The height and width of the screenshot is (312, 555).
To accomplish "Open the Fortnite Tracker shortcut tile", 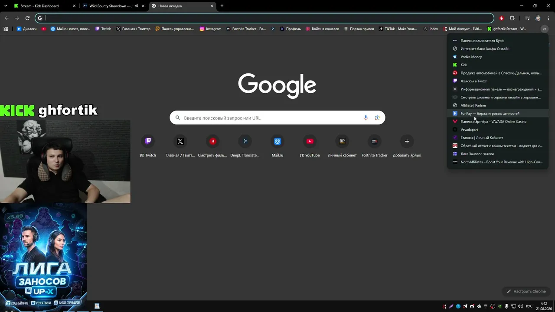I will coord(375,146).
